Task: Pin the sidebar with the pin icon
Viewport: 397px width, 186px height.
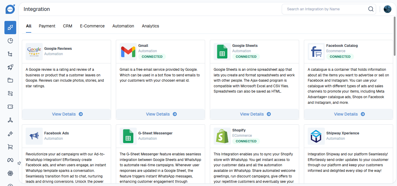Action: (19, 163)
